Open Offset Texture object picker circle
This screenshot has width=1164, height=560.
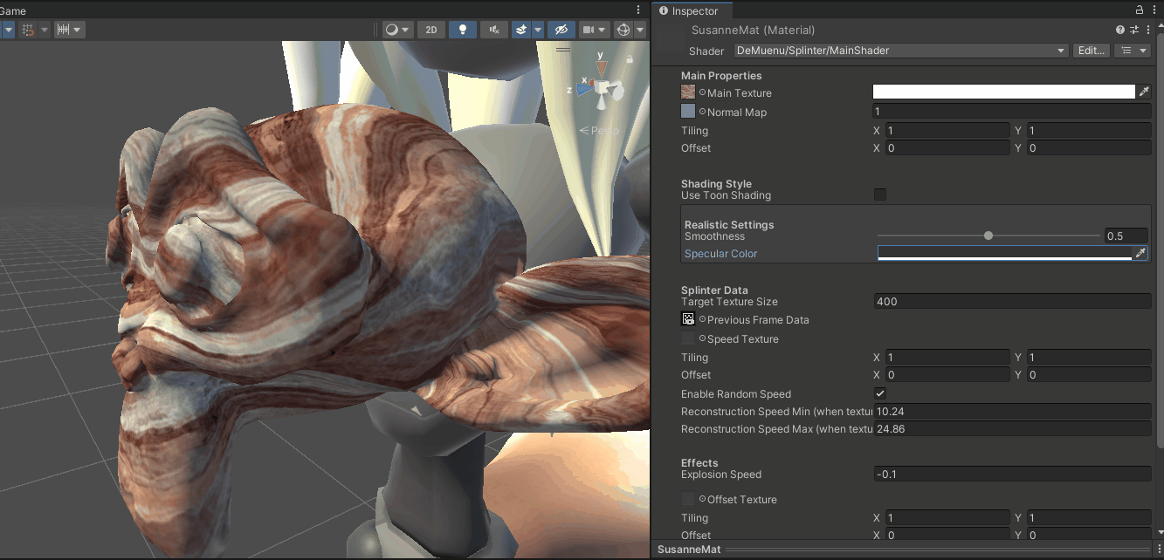pyautogui.click(x=702, y=499)
